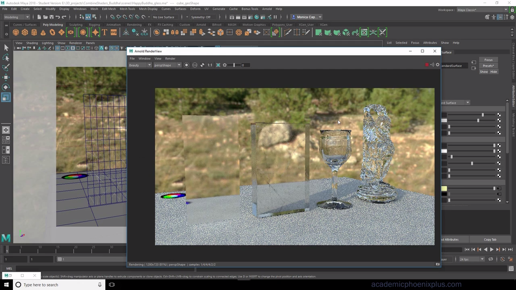Open the Modeling menu set dropdown

click(16, 17)
